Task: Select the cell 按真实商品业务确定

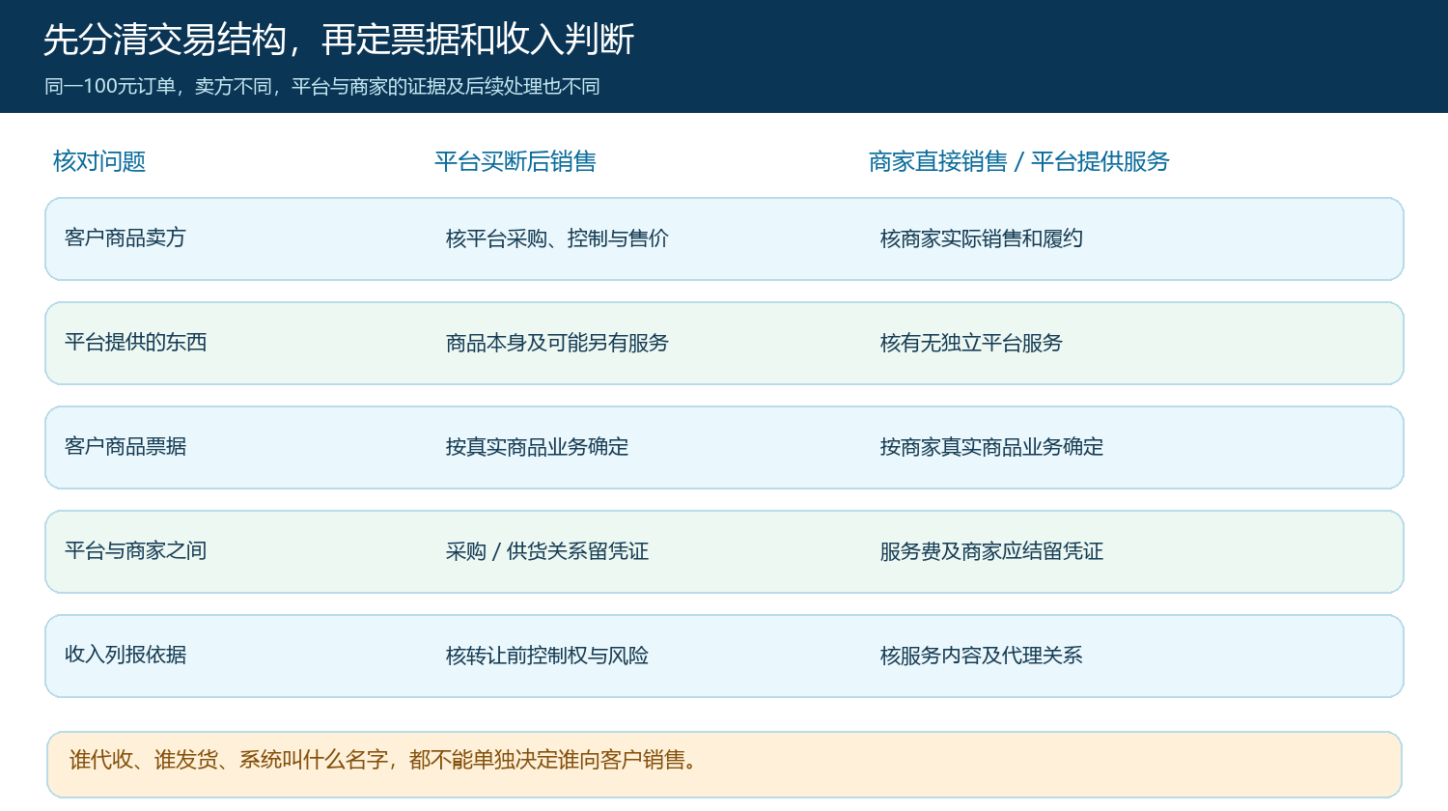Action: [537, 447]
